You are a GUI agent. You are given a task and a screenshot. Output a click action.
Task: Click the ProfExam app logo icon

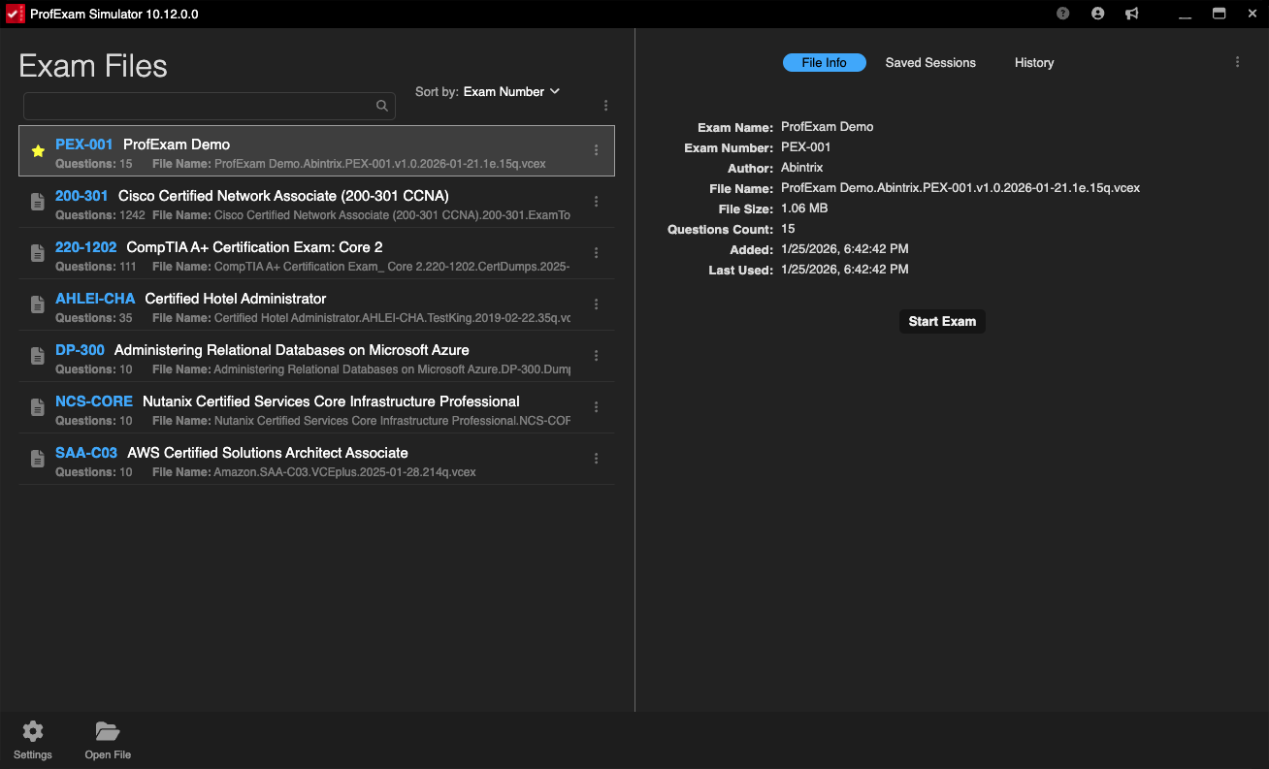tap(15, 14)
